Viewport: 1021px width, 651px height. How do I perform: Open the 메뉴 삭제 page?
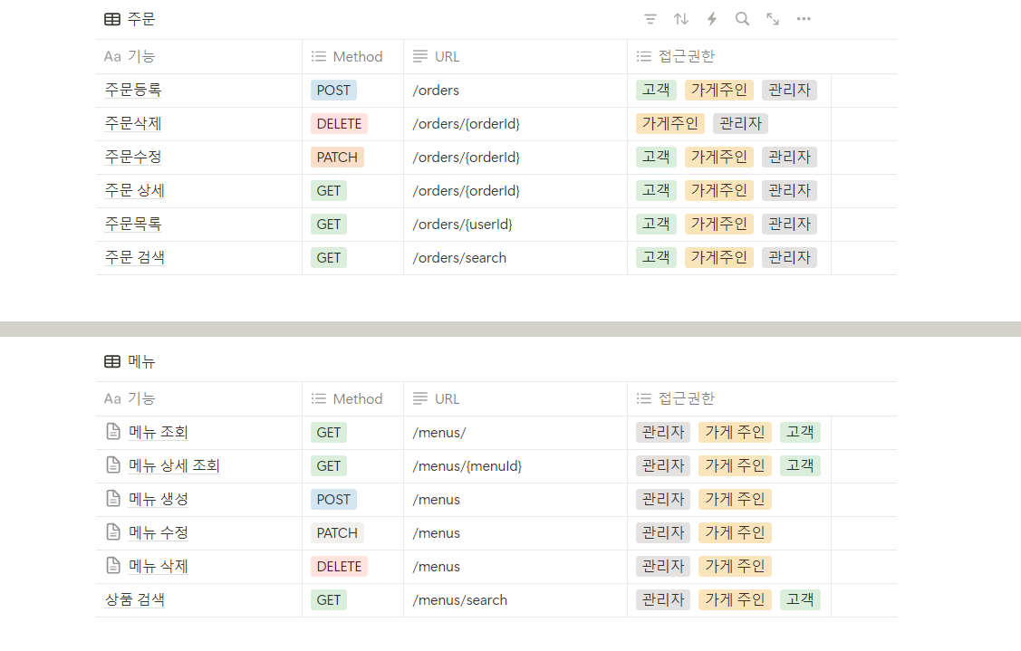tap(159, 567)
